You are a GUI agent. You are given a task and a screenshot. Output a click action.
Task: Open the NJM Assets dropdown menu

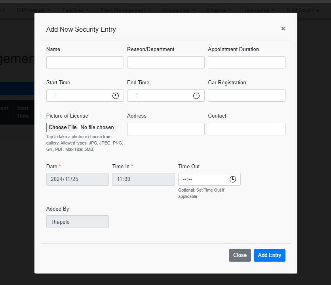tap(34, 10)
